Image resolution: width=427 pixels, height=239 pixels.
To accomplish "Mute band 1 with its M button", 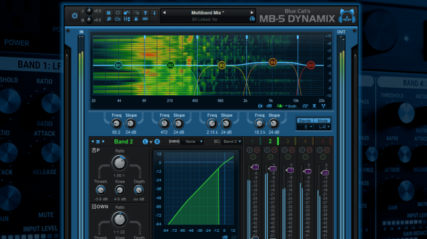I will click(x=256, y=150).
